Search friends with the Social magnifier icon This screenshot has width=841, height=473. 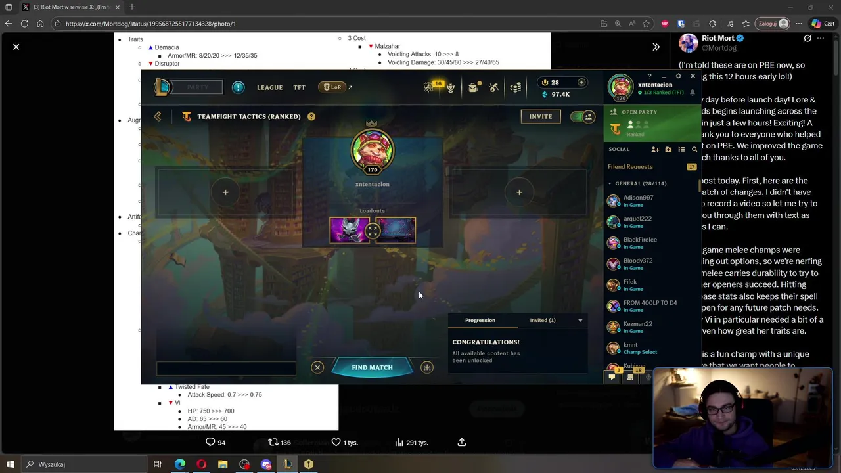coord(694,149)
